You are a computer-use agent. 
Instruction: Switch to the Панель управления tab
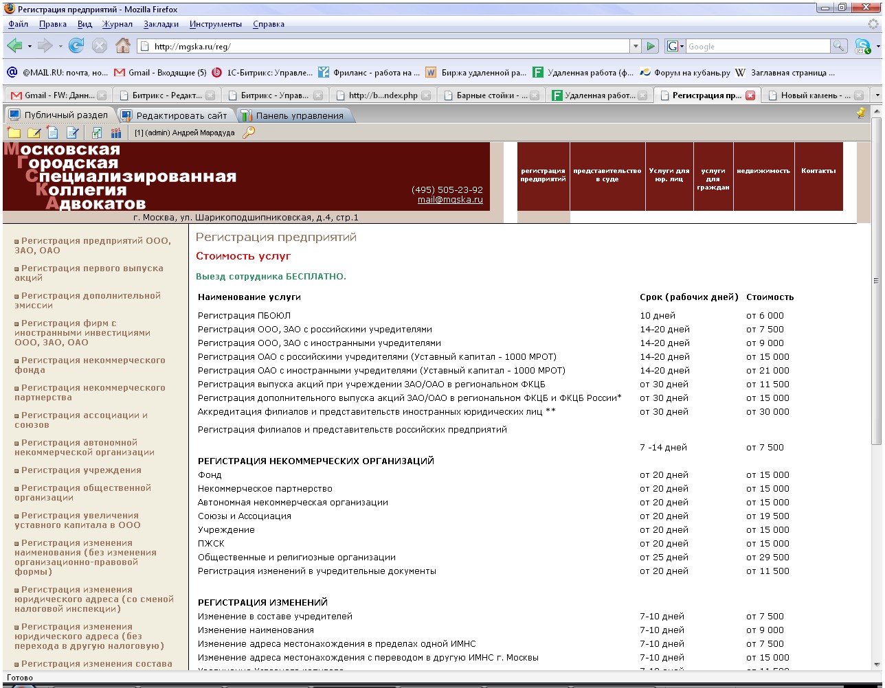[295, 115]
